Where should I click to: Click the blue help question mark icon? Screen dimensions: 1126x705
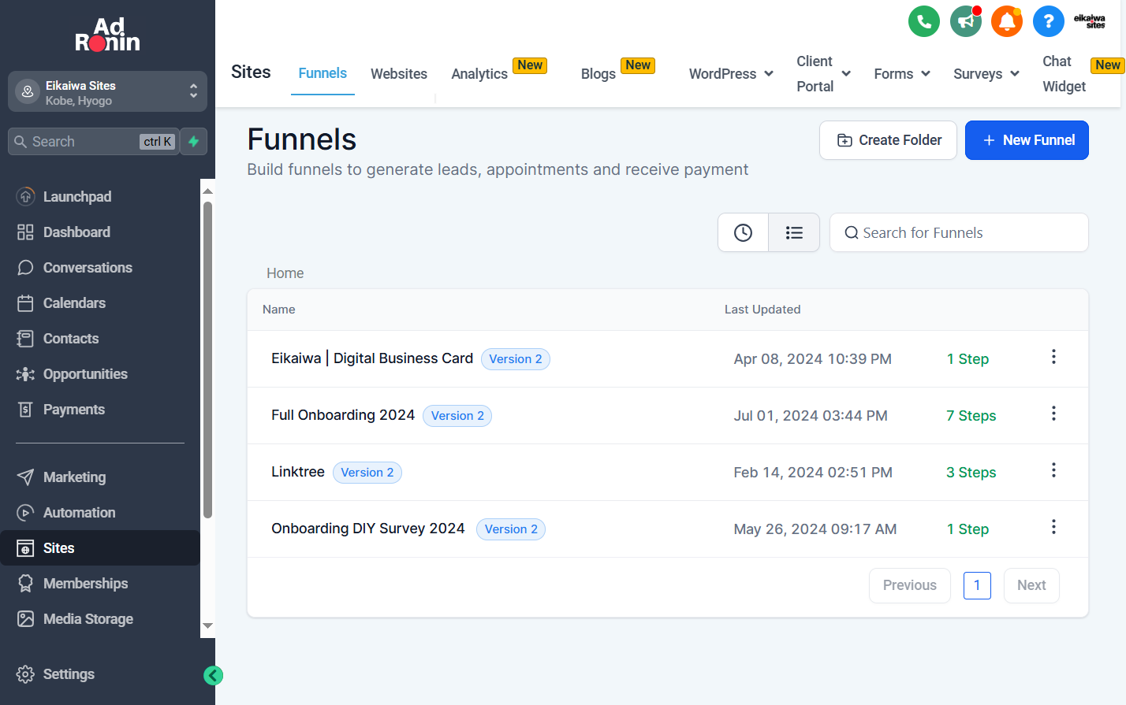click(x=1049, y=21)
